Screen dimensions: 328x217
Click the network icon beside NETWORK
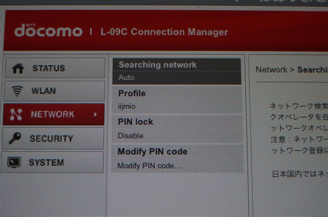pos(16,115)
